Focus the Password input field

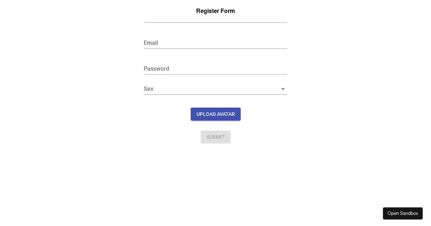click(x=215, y=69)
